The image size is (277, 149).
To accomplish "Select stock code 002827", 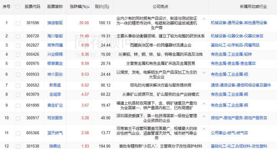I will 33,45.
